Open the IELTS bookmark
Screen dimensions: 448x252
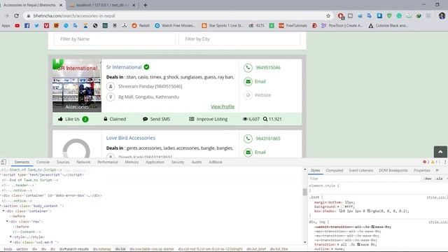[256, 26]
